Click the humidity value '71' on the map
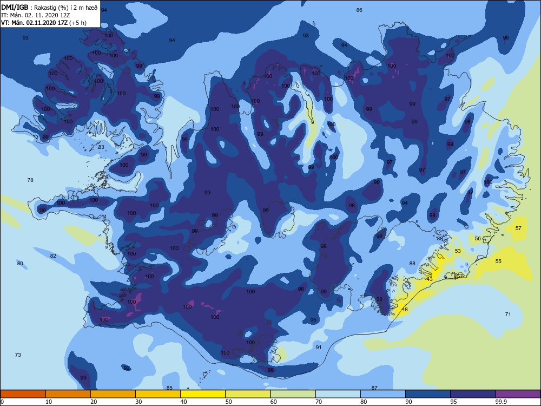The height and width of the screenshot is (406, 541). tap(508, 314)
